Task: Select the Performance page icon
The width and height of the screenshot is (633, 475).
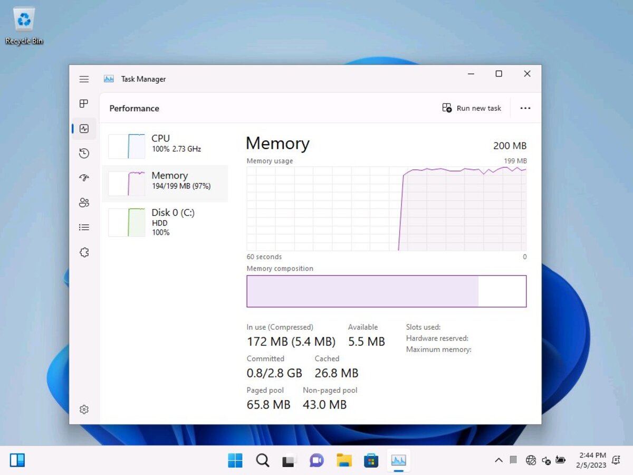Action: 84,128
